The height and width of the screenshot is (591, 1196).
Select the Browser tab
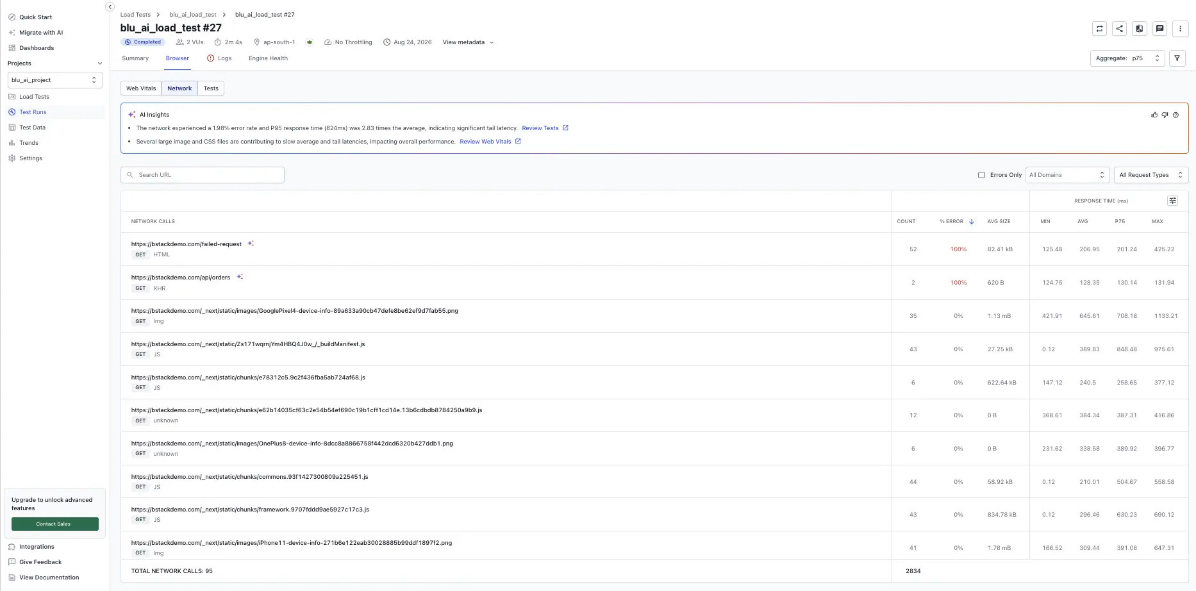[x=178, y=58]
